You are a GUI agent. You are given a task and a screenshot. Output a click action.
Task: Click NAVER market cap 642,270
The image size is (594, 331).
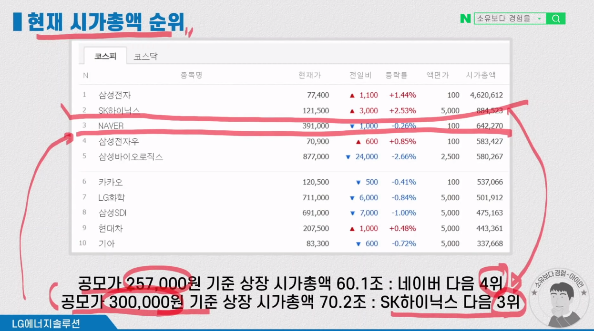point(490,126)
